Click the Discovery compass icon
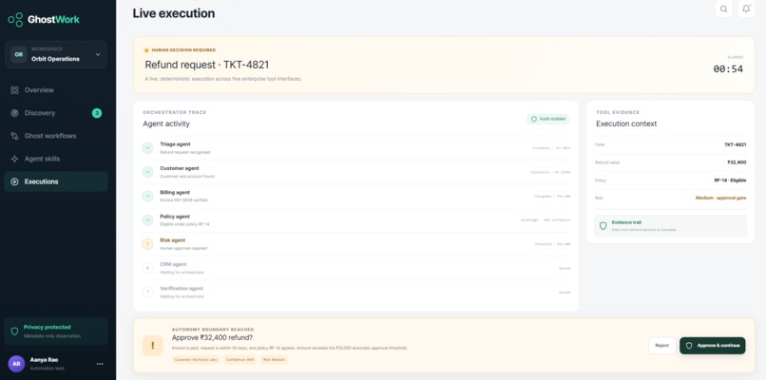 tap(14, 113)
